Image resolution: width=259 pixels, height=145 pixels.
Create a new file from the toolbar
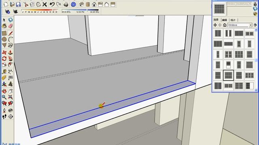(6, 4)
